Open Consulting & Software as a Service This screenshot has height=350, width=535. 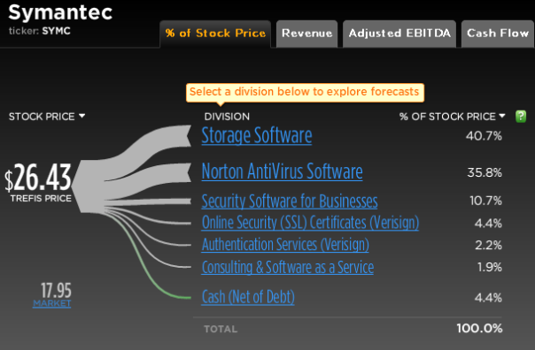(288, 267)
